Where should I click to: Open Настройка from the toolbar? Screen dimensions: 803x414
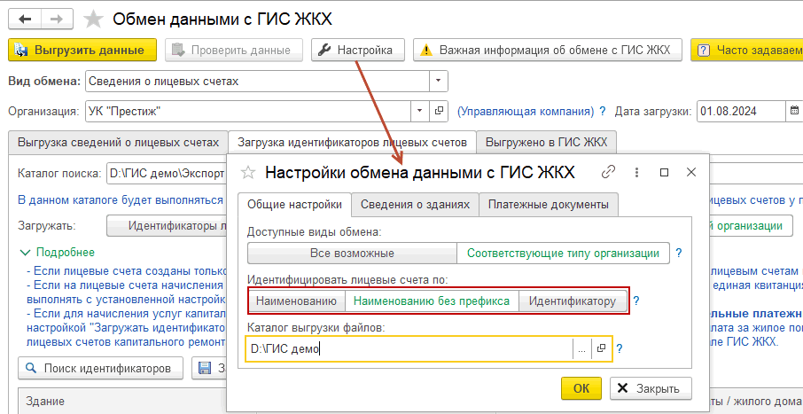click(358, 51)
